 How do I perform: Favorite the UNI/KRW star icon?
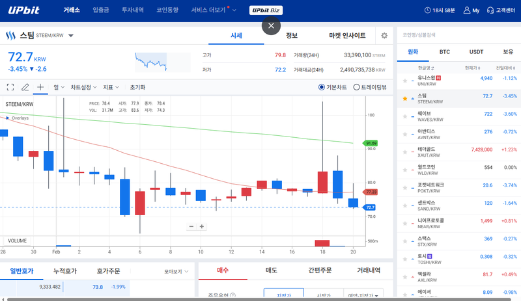[404, 81]
